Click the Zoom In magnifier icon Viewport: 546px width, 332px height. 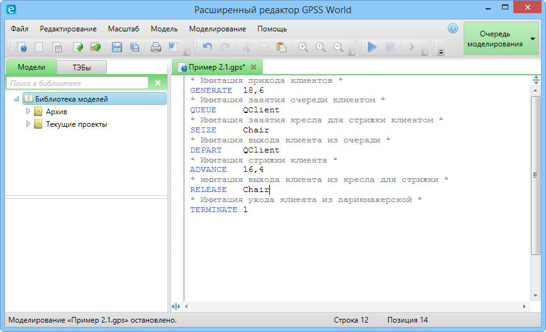coord(303,47)
